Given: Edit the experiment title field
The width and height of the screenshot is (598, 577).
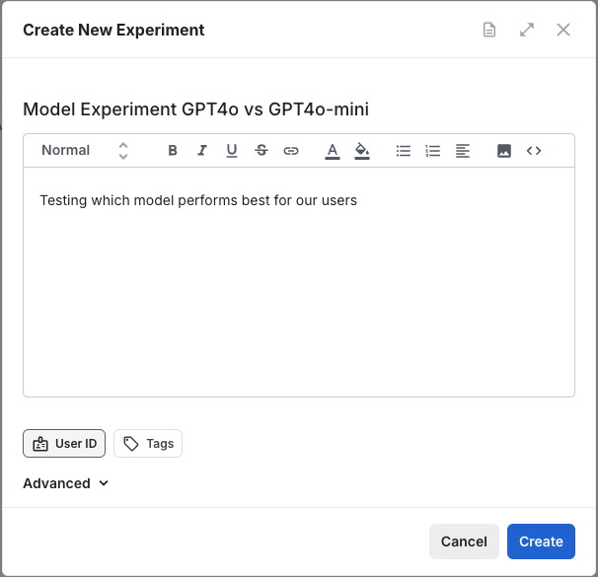Looking at the screenshot, I should coord(299,109).
